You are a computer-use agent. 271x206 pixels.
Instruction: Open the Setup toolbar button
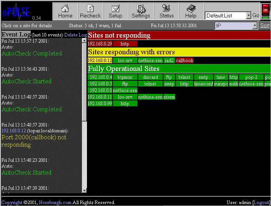(x=115, y=11)
